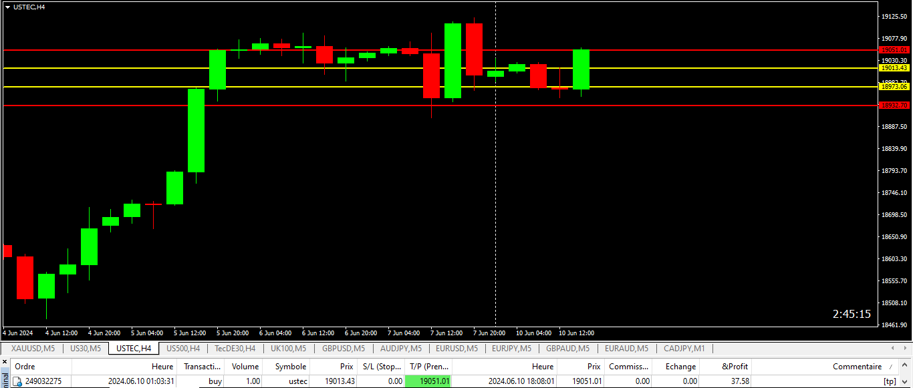Switch to the XAUUSD,M5 chart tab

pyautogui.click(x=32, y=348)
